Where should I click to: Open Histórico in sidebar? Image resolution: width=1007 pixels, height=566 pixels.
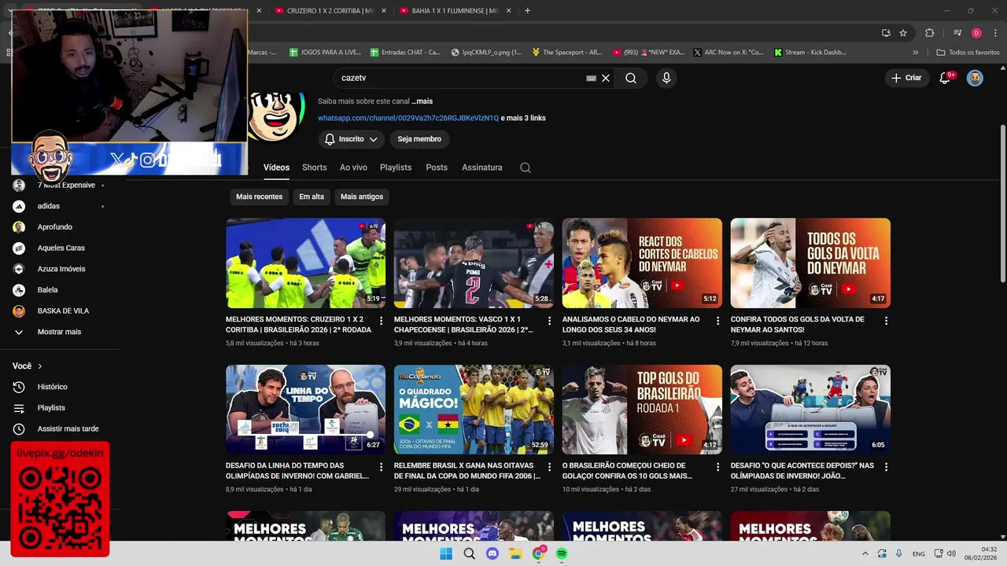pos(52,387)
